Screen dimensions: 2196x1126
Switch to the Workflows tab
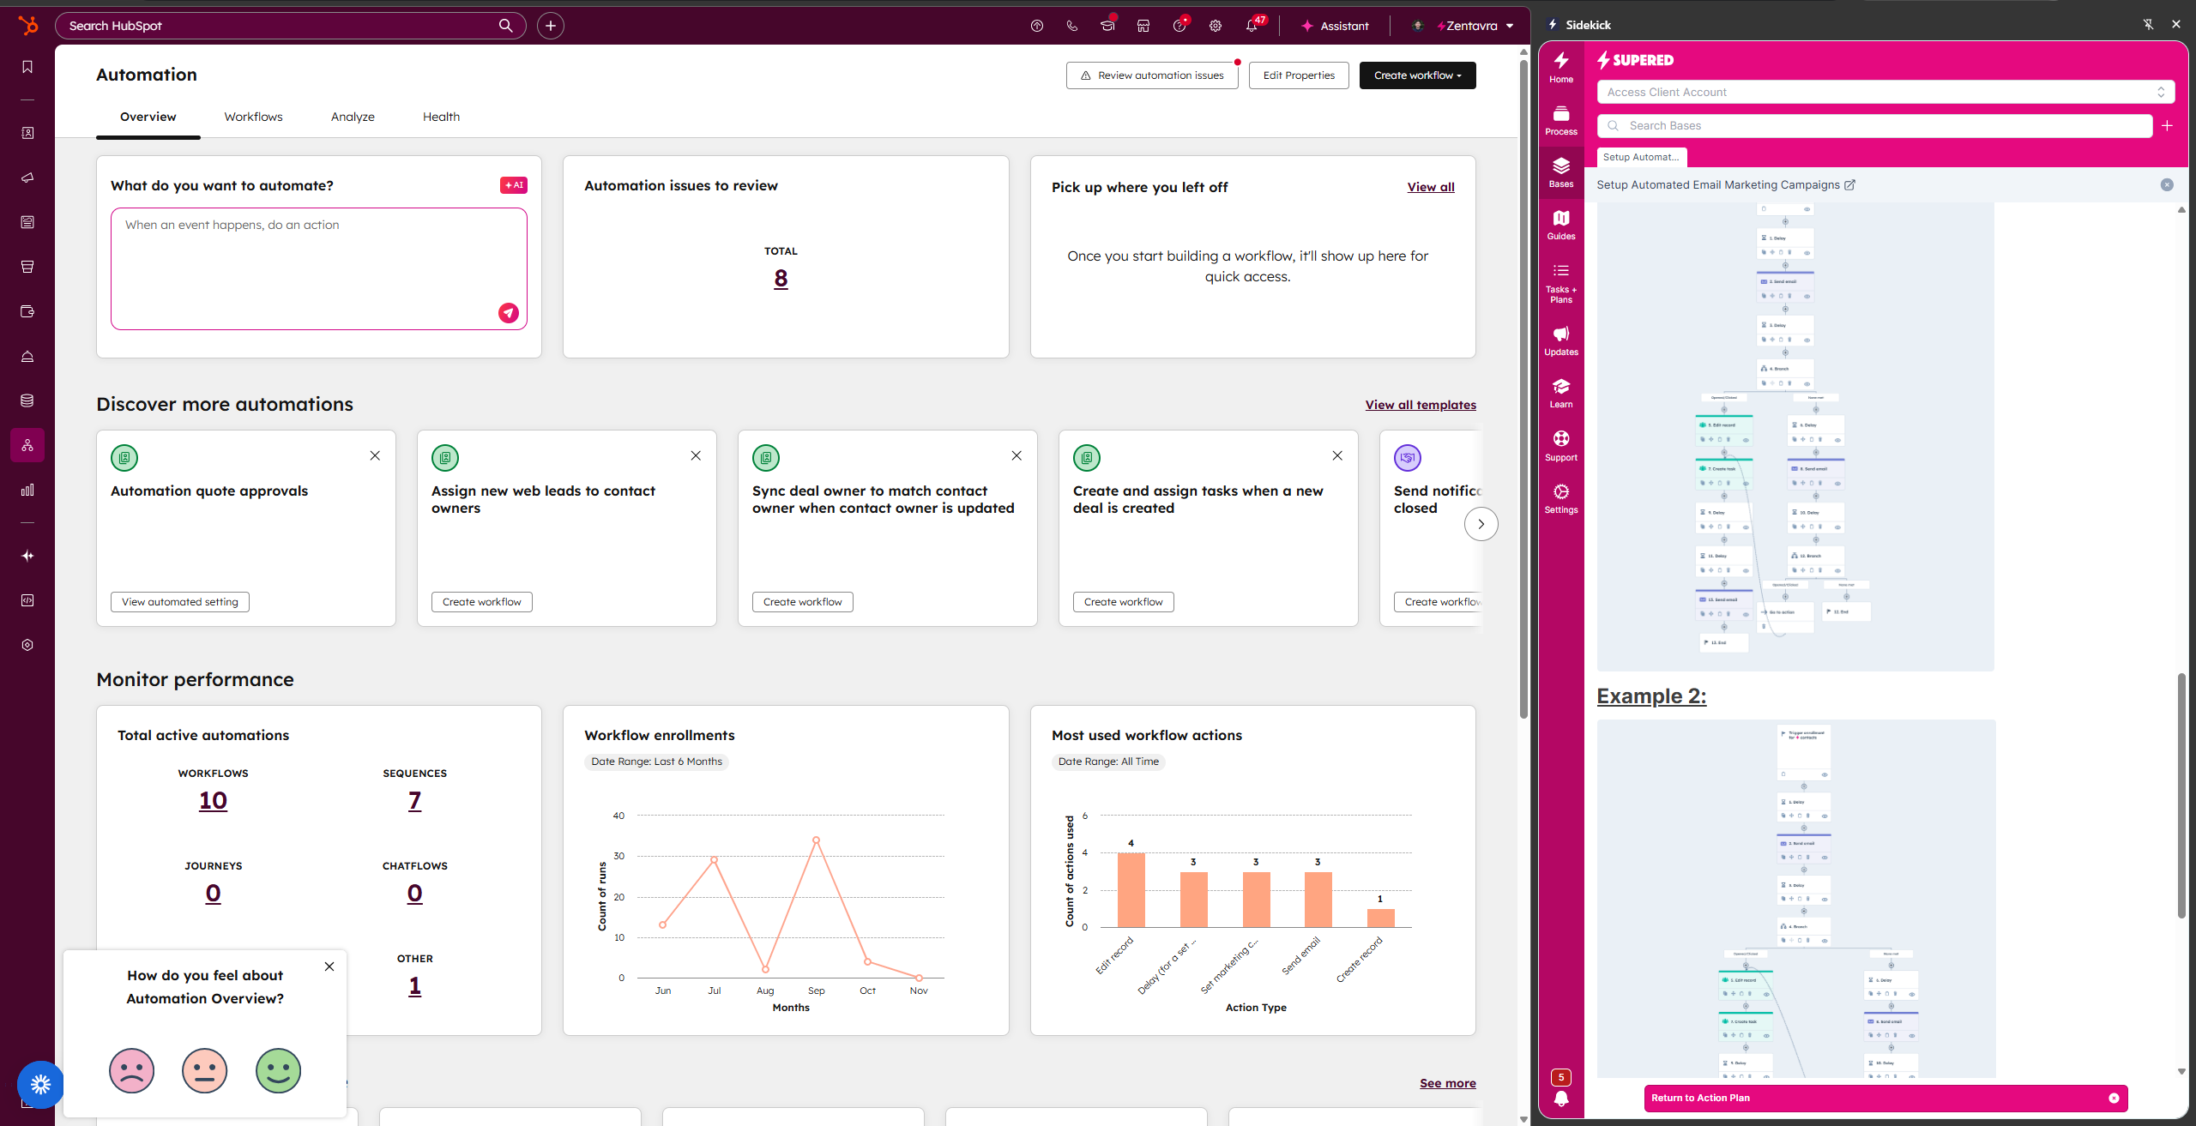[x=253, y=117]
